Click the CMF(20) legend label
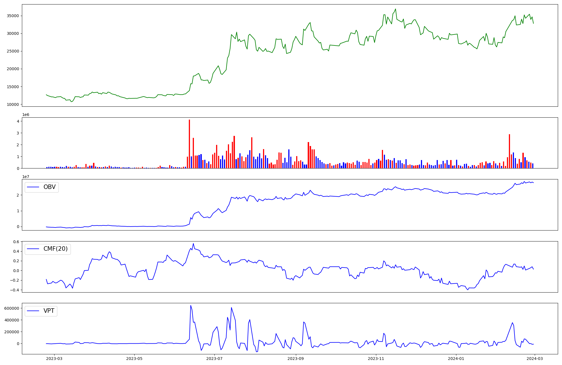Image resolution: width=562 pixels, height=365 pixels. [55, 249]
